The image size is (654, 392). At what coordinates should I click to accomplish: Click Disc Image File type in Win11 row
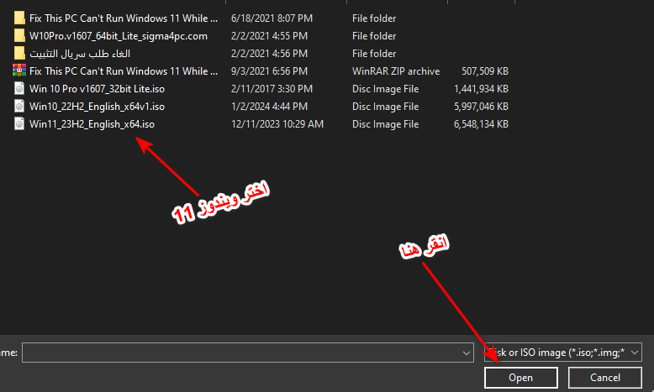[385, 124]
